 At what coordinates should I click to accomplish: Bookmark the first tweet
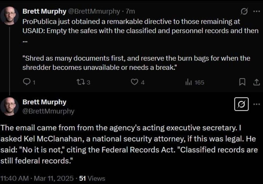coord(242,82)
